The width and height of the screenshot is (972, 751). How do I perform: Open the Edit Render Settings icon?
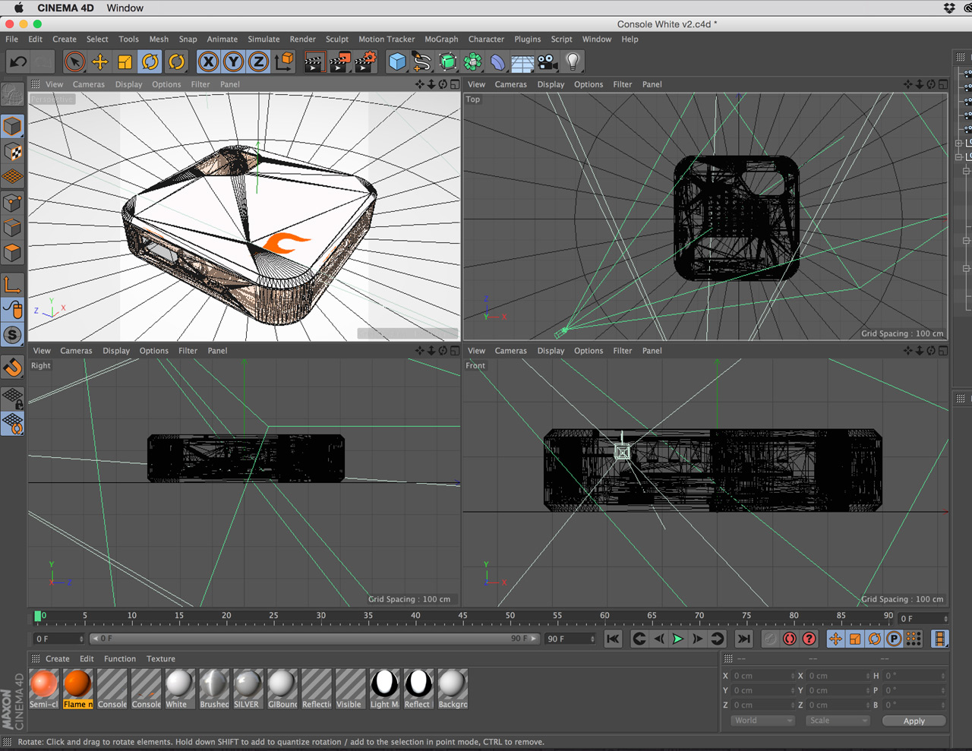tap(365, 62)
